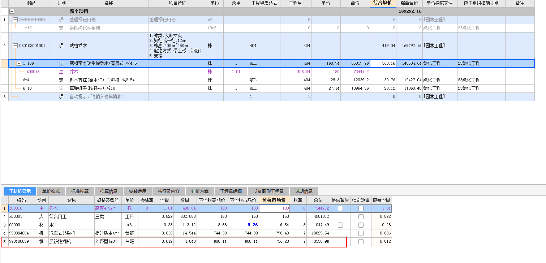The height and width of the screenshot is (263, 546).
Task: Click the 综合单价 column header
Action: [x=383, y=3]
